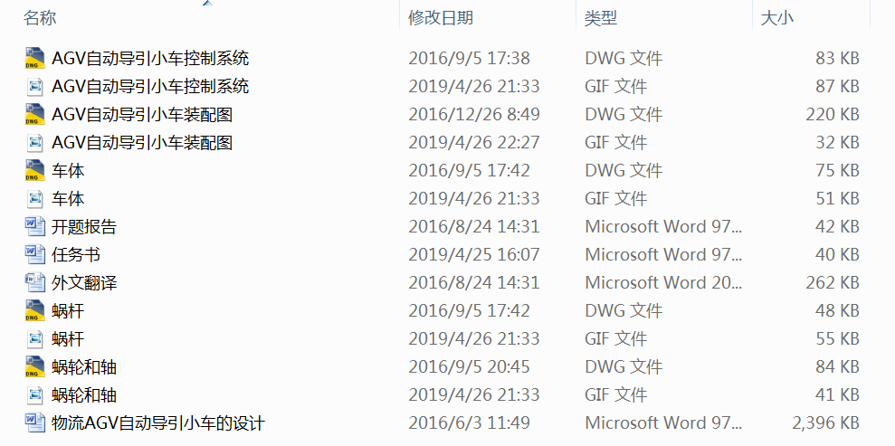Select the 车体 GIF file name
The image size is (895, 446).
coord(68,199)
